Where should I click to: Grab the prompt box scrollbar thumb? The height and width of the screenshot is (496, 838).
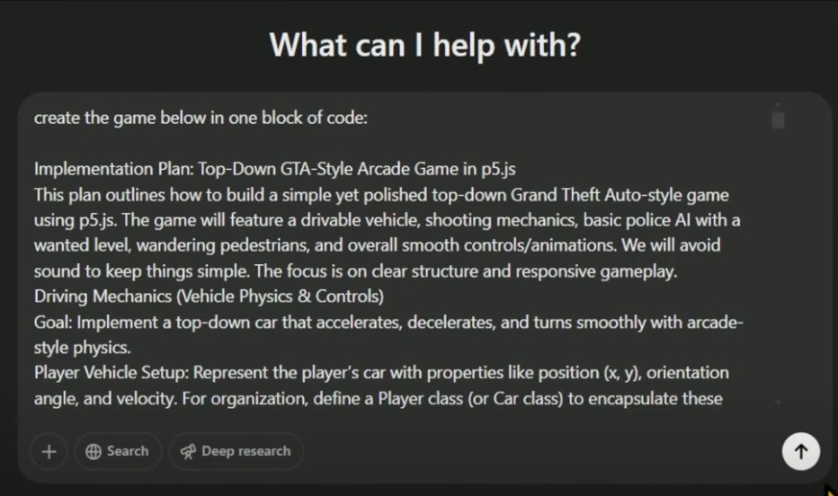[x=778, y=120]
